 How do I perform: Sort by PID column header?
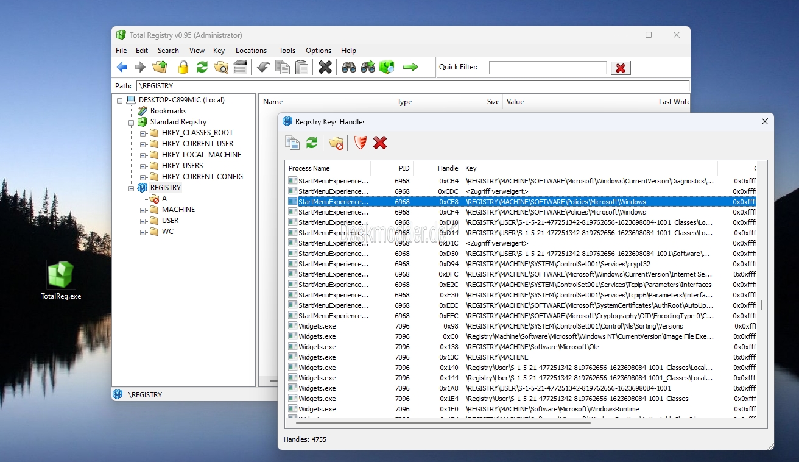click(x=392, y=168)
